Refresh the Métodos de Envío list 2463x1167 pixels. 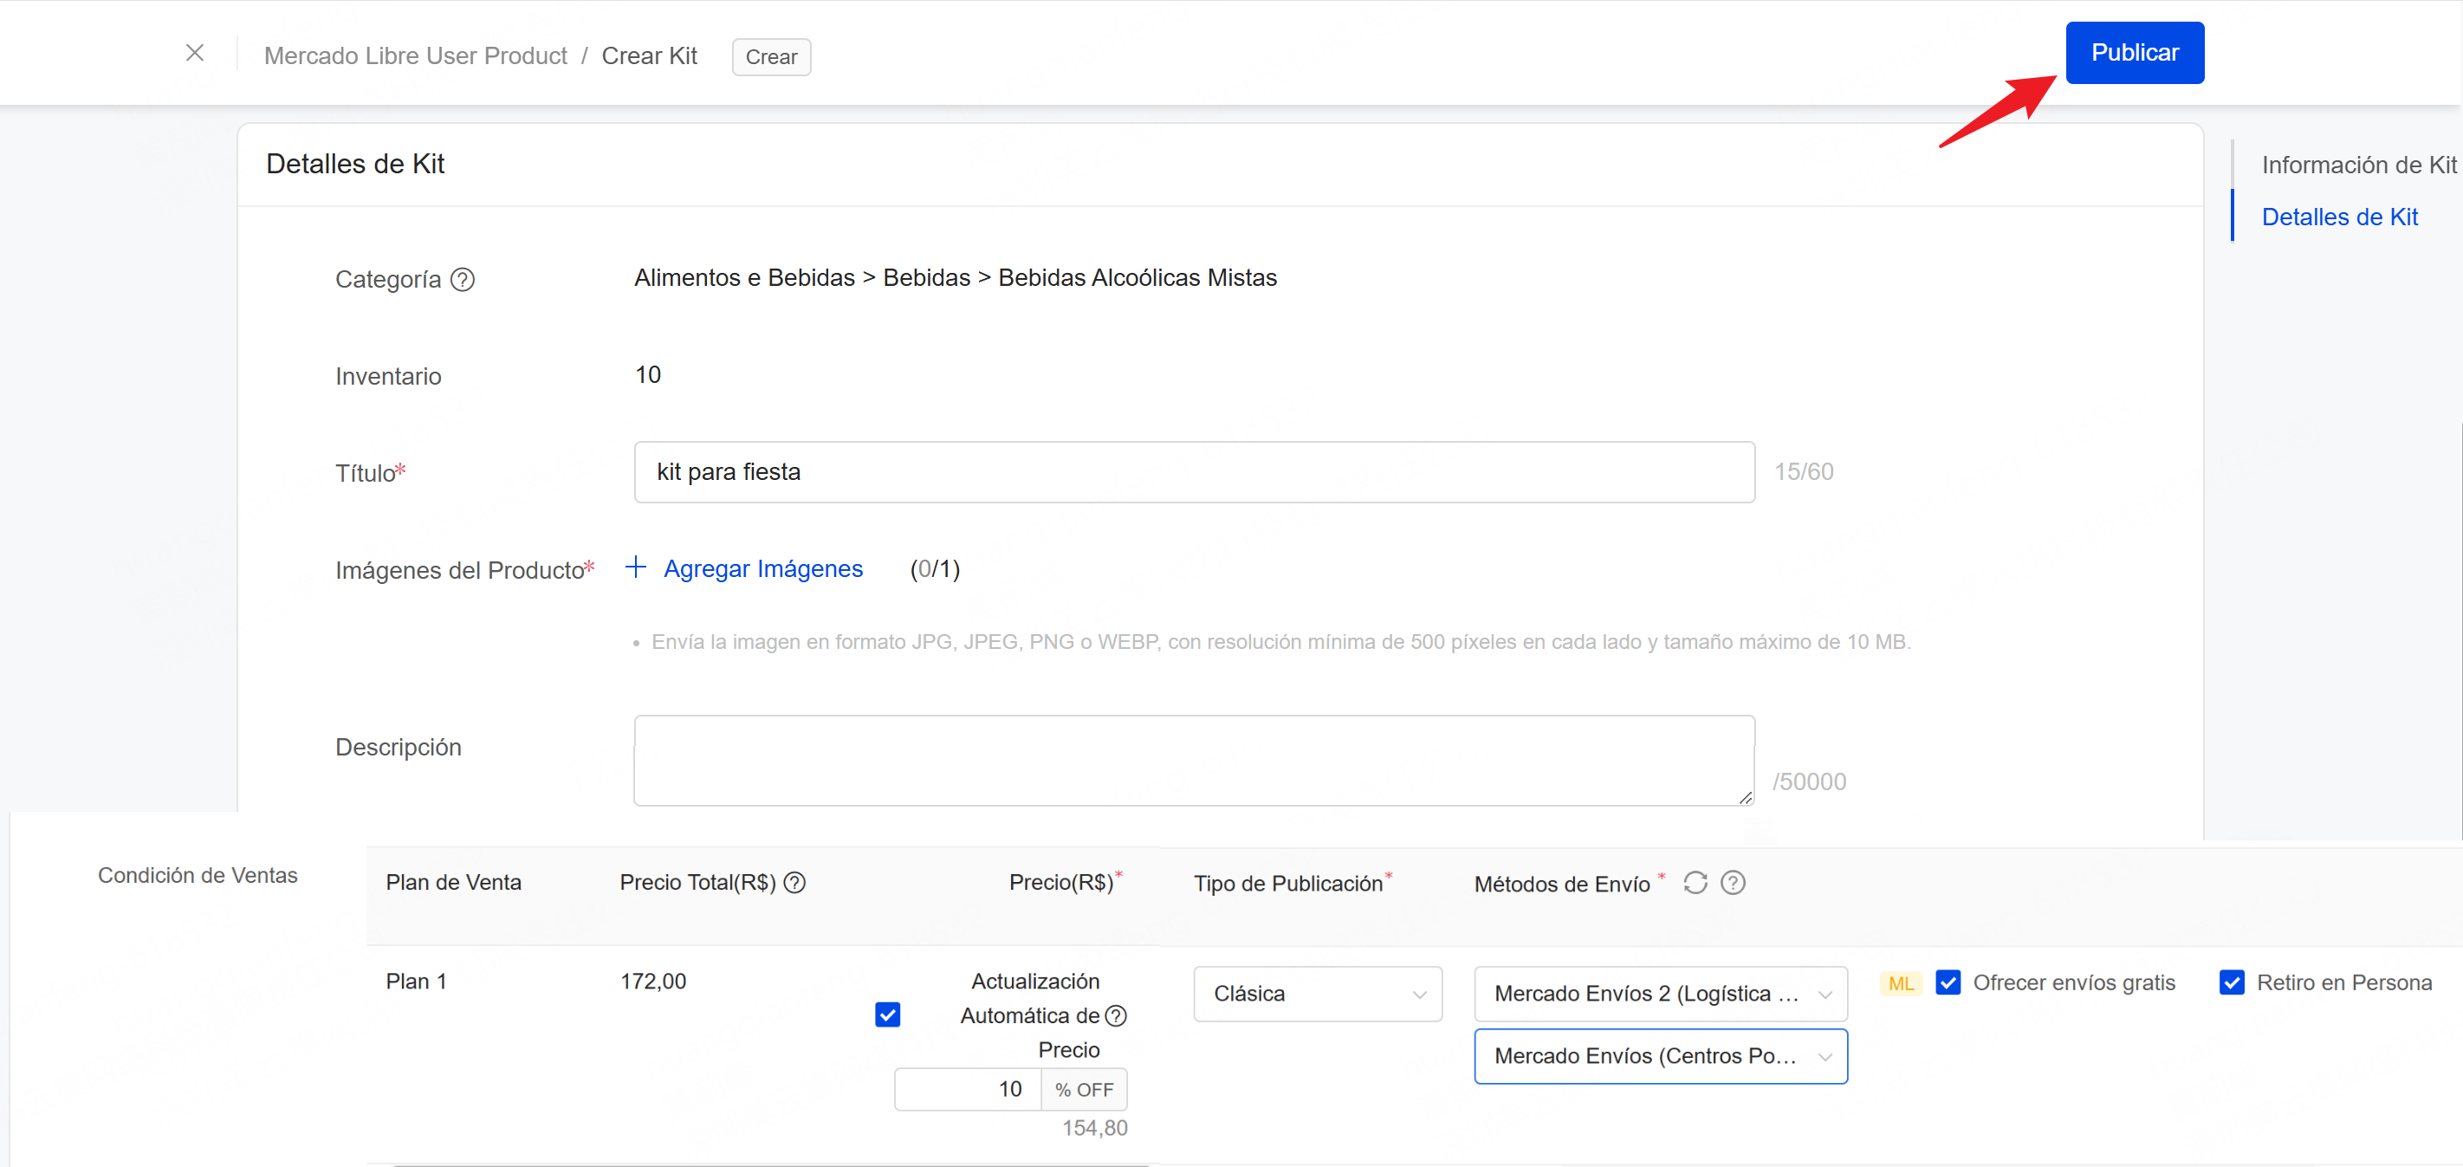click(x=1695, y=882)
